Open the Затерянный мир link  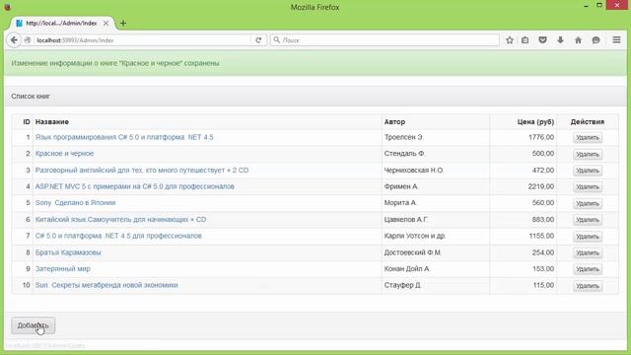click(x=63, y=268)
